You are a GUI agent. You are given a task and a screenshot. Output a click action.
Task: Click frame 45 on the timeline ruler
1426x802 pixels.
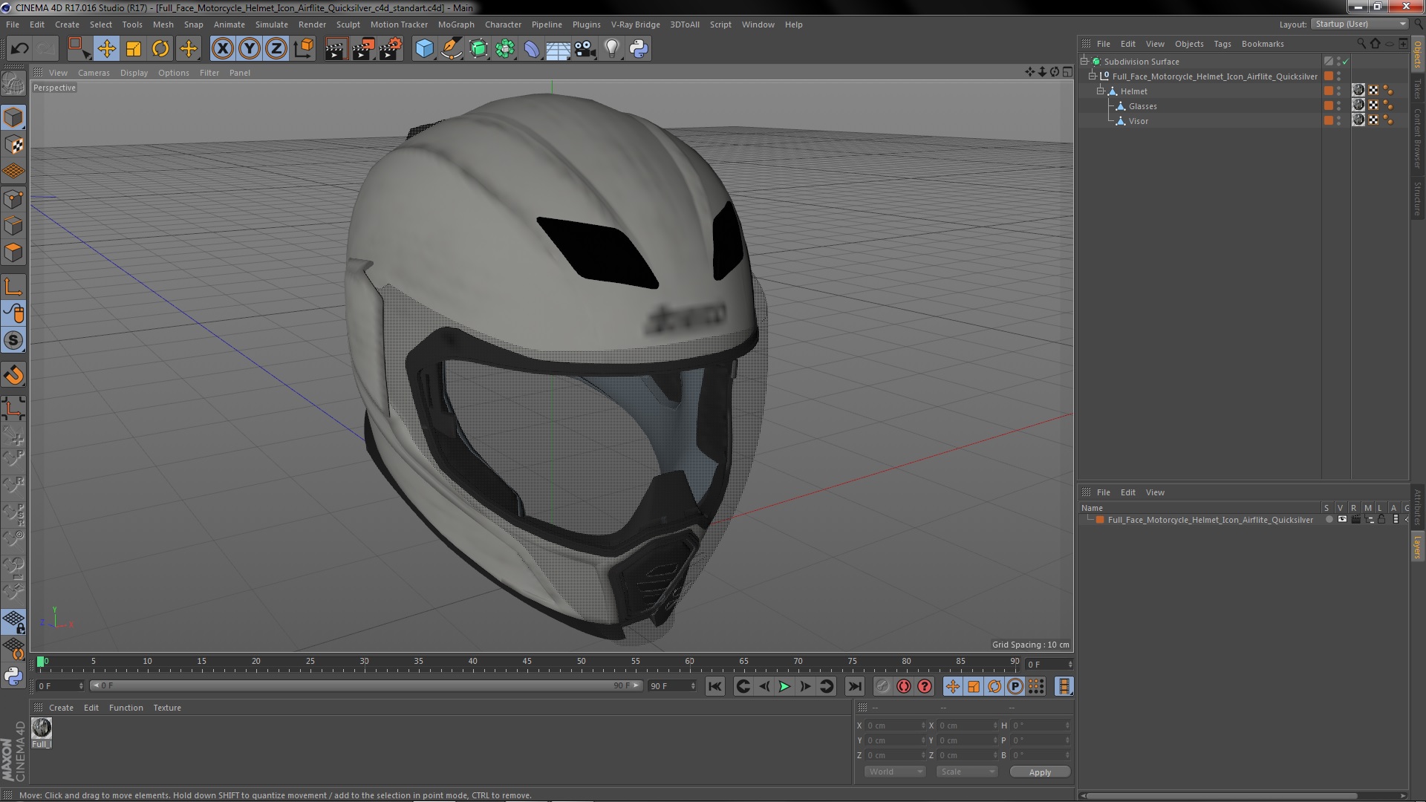(x=527, y=662)
